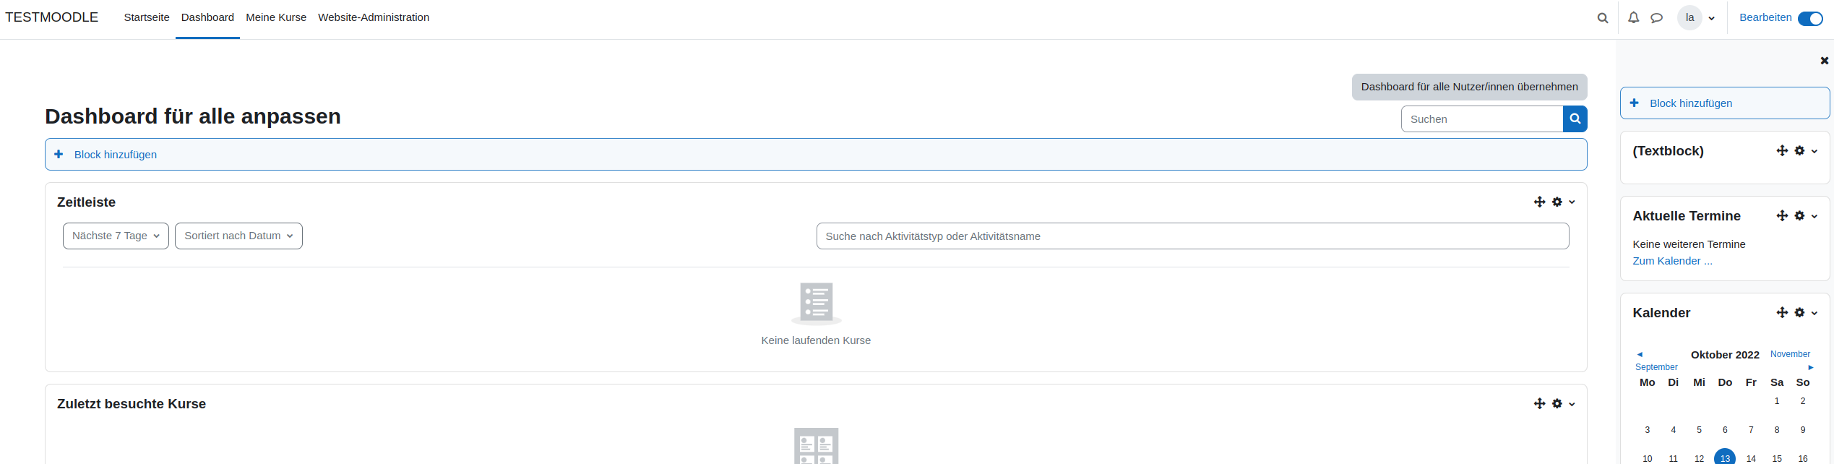Viewport: 1834px width, 464px height.
Task: Click the move icon of Kalender block
Action: [x=1782, y=313]
